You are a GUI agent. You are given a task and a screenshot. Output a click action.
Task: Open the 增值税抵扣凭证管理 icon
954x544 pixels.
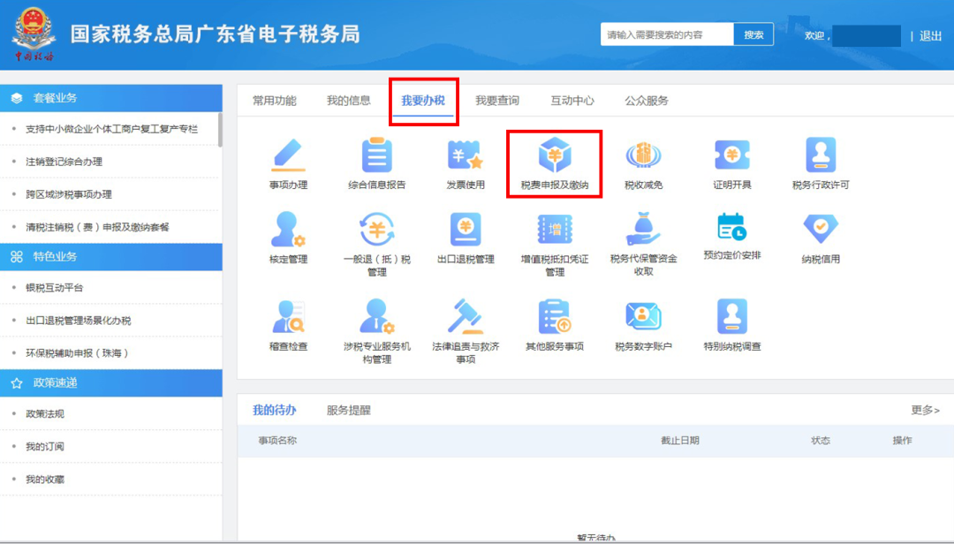pyautogui.click(x=554, y=230)
